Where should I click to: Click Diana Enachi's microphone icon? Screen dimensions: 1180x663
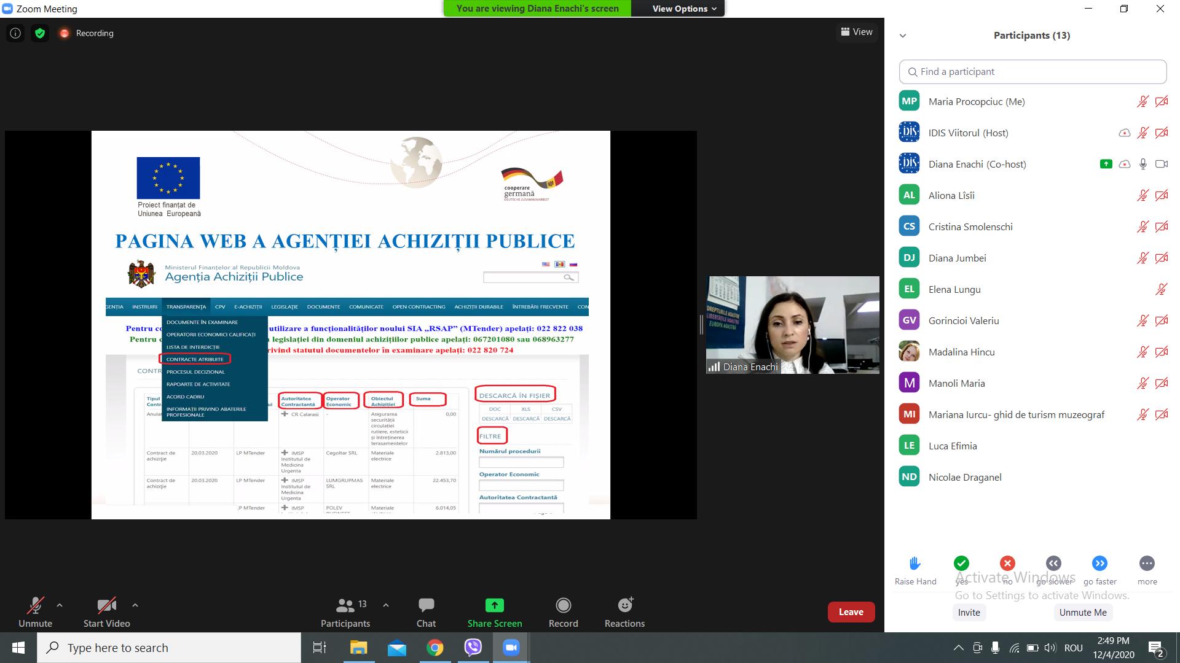[1143, 164]
